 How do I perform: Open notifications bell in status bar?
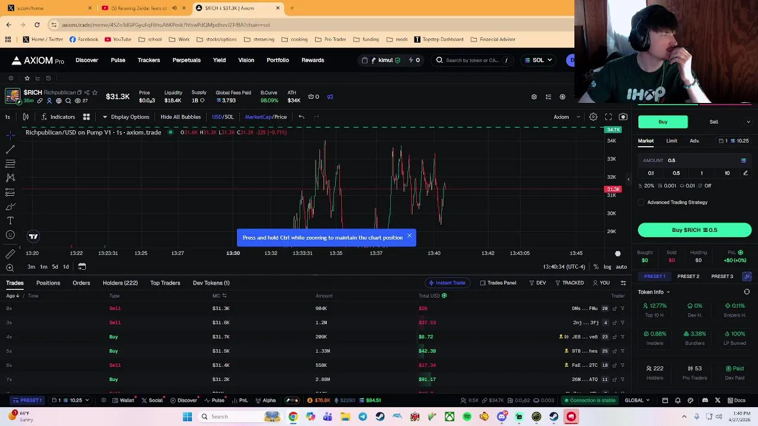pos(677,401)
